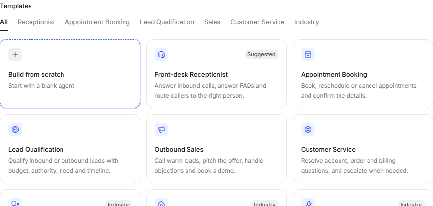This screenshot has height=206, width=433.
Task: Click the house icon in the bottom row
Action: (161, 203)
